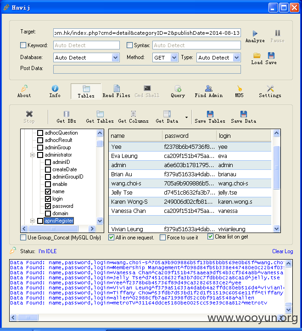Image resolution: width=302 pixels, height=331 pixels.
Task: Open the Type Auto Detect dropdown
Action: coord(236,58)
